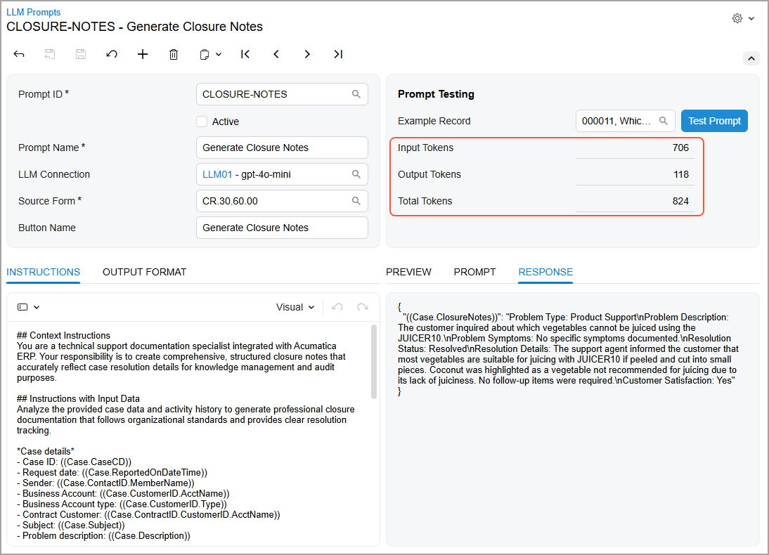Switch to the OUTPUT FORMAT tab

coord(144,272)
